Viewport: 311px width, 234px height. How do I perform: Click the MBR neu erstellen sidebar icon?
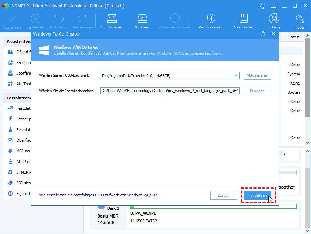click(x=10, y=151)
